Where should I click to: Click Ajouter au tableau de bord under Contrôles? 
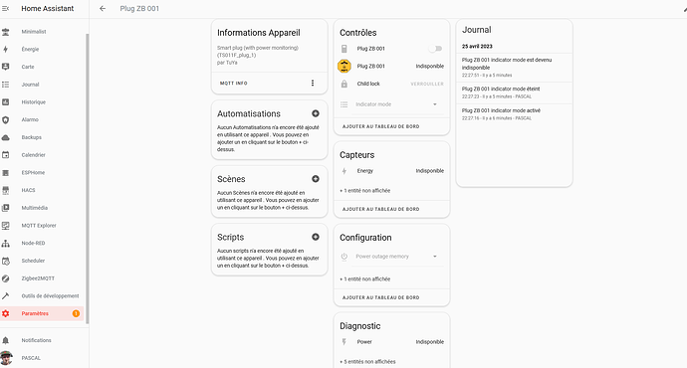[381, 126]
